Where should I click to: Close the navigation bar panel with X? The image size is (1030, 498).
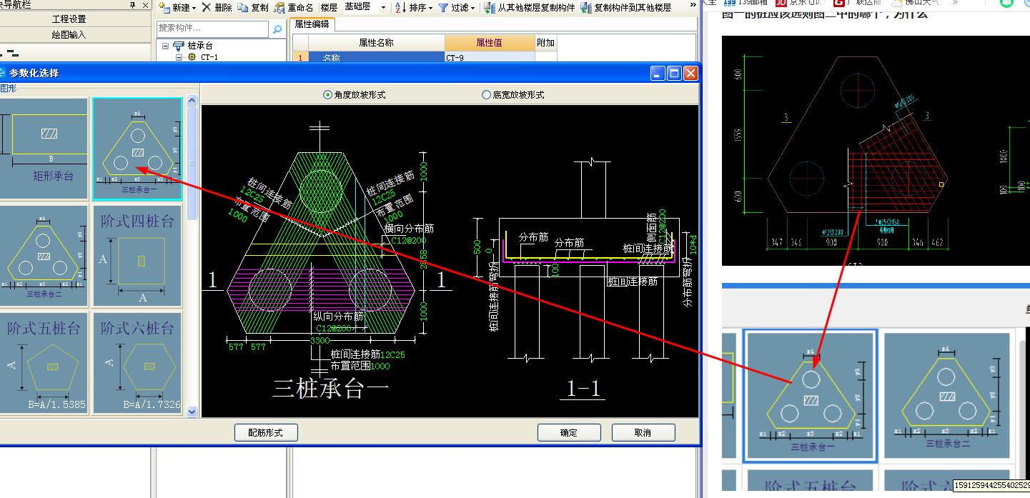(145, 5)
